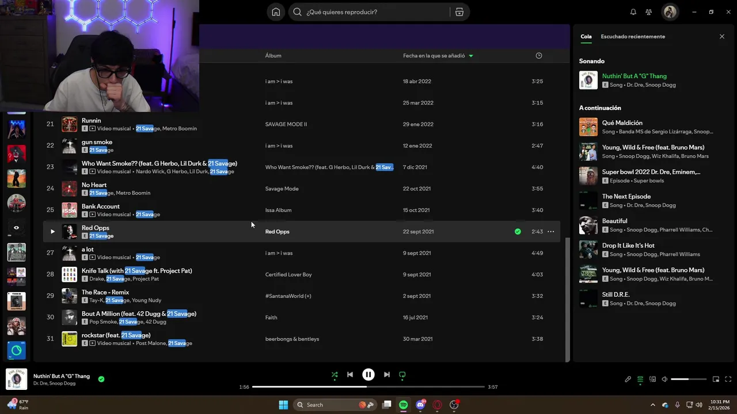737x414 pixels.
Task: Select the song No Heart
Action: [94, 185]
